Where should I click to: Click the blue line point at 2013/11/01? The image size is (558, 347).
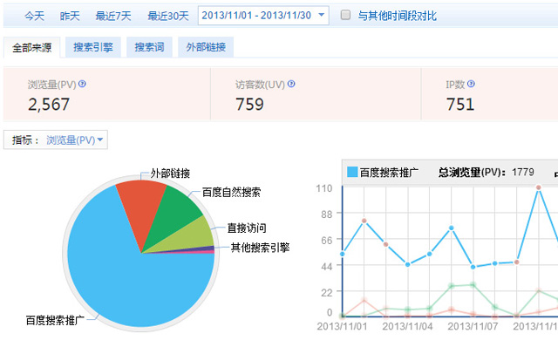click(x=343, y=254)
